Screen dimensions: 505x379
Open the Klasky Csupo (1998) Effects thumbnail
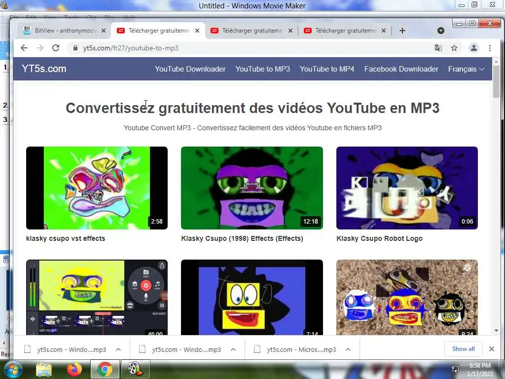coord(252,188)
